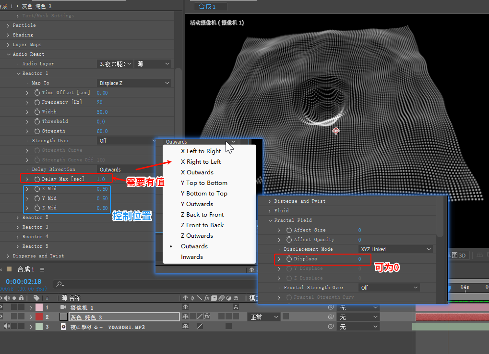The height and width of the screenshot is (354, 489).
Task: Toggle the Time Offset [sec] stopwatch
Action: pyautogui.click(x=37, y=93)
